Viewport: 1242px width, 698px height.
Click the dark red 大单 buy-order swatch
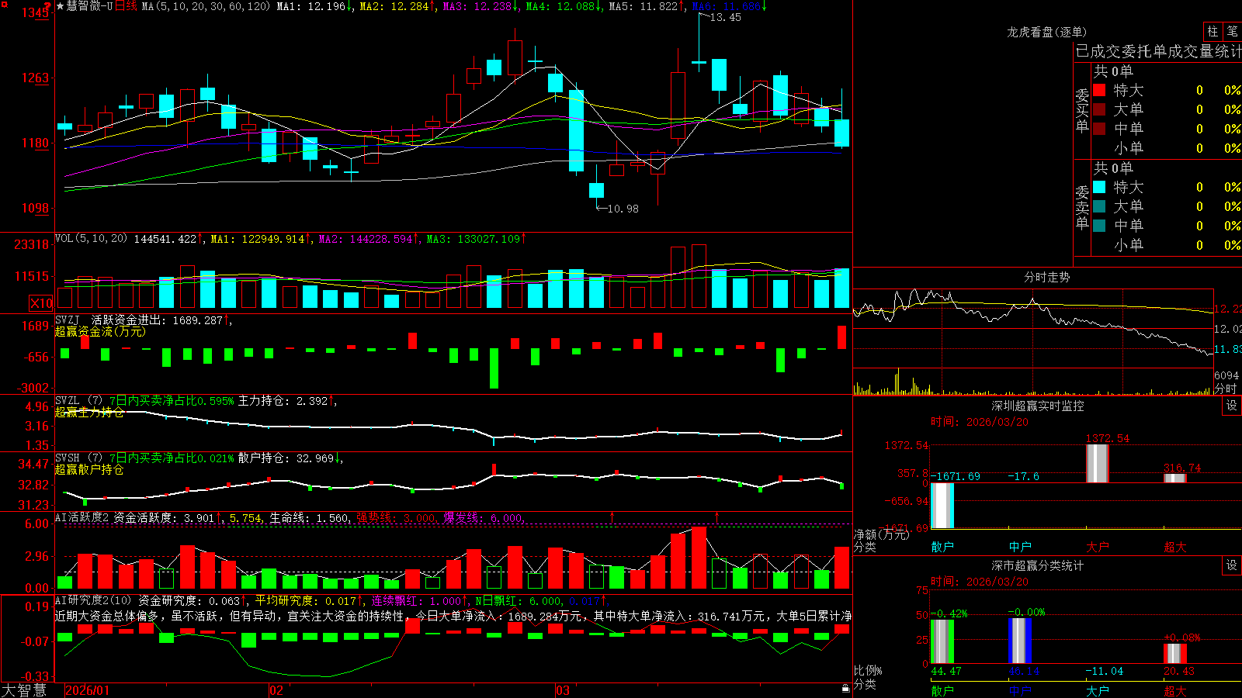(x=1099, y=109)
